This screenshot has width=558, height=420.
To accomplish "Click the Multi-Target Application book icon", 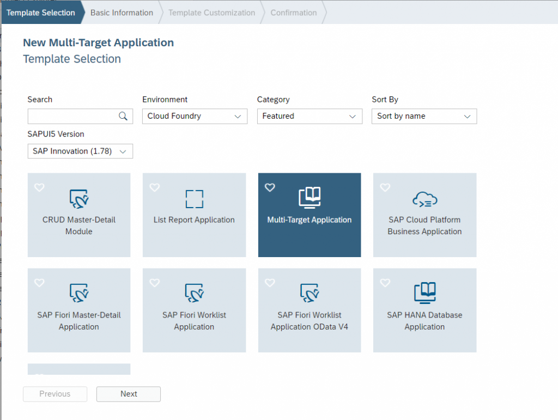I will pos(310,197).
